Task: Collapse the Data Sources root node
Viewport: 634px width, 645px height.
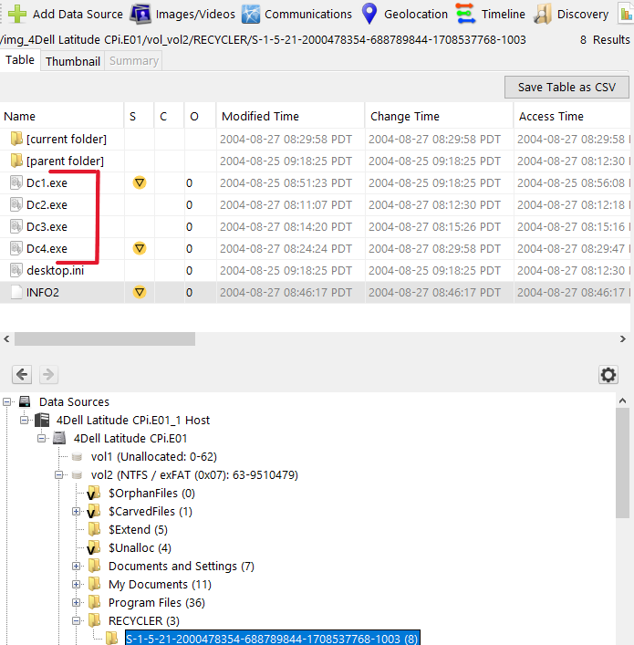Action: (x=8, y=402)
